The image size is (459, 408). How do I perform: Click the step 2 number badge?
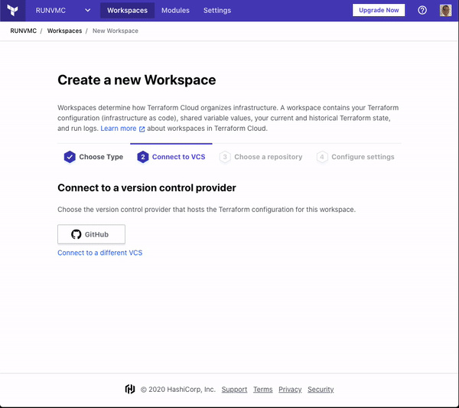(x=142, y=157)
